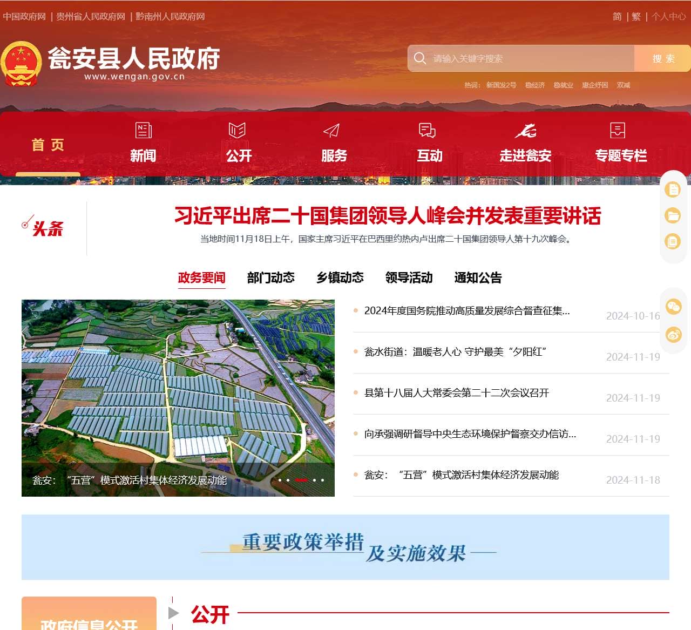Select the active red carousel indicator
This screenshot has height=630, width=691.
click(301, 480)
